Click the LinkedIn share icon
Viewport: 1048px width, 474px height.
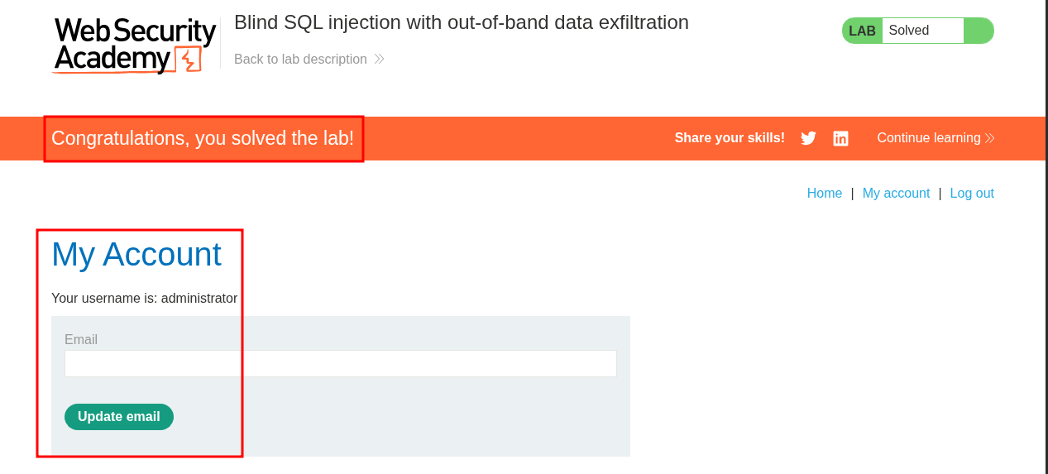[840, 138]
